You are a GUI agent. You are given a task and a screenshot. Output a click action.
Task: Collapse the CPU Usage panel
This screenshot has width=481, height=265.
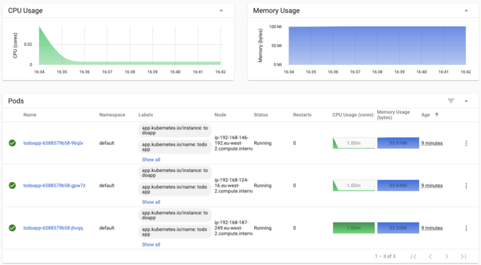[x=221, y=11]
